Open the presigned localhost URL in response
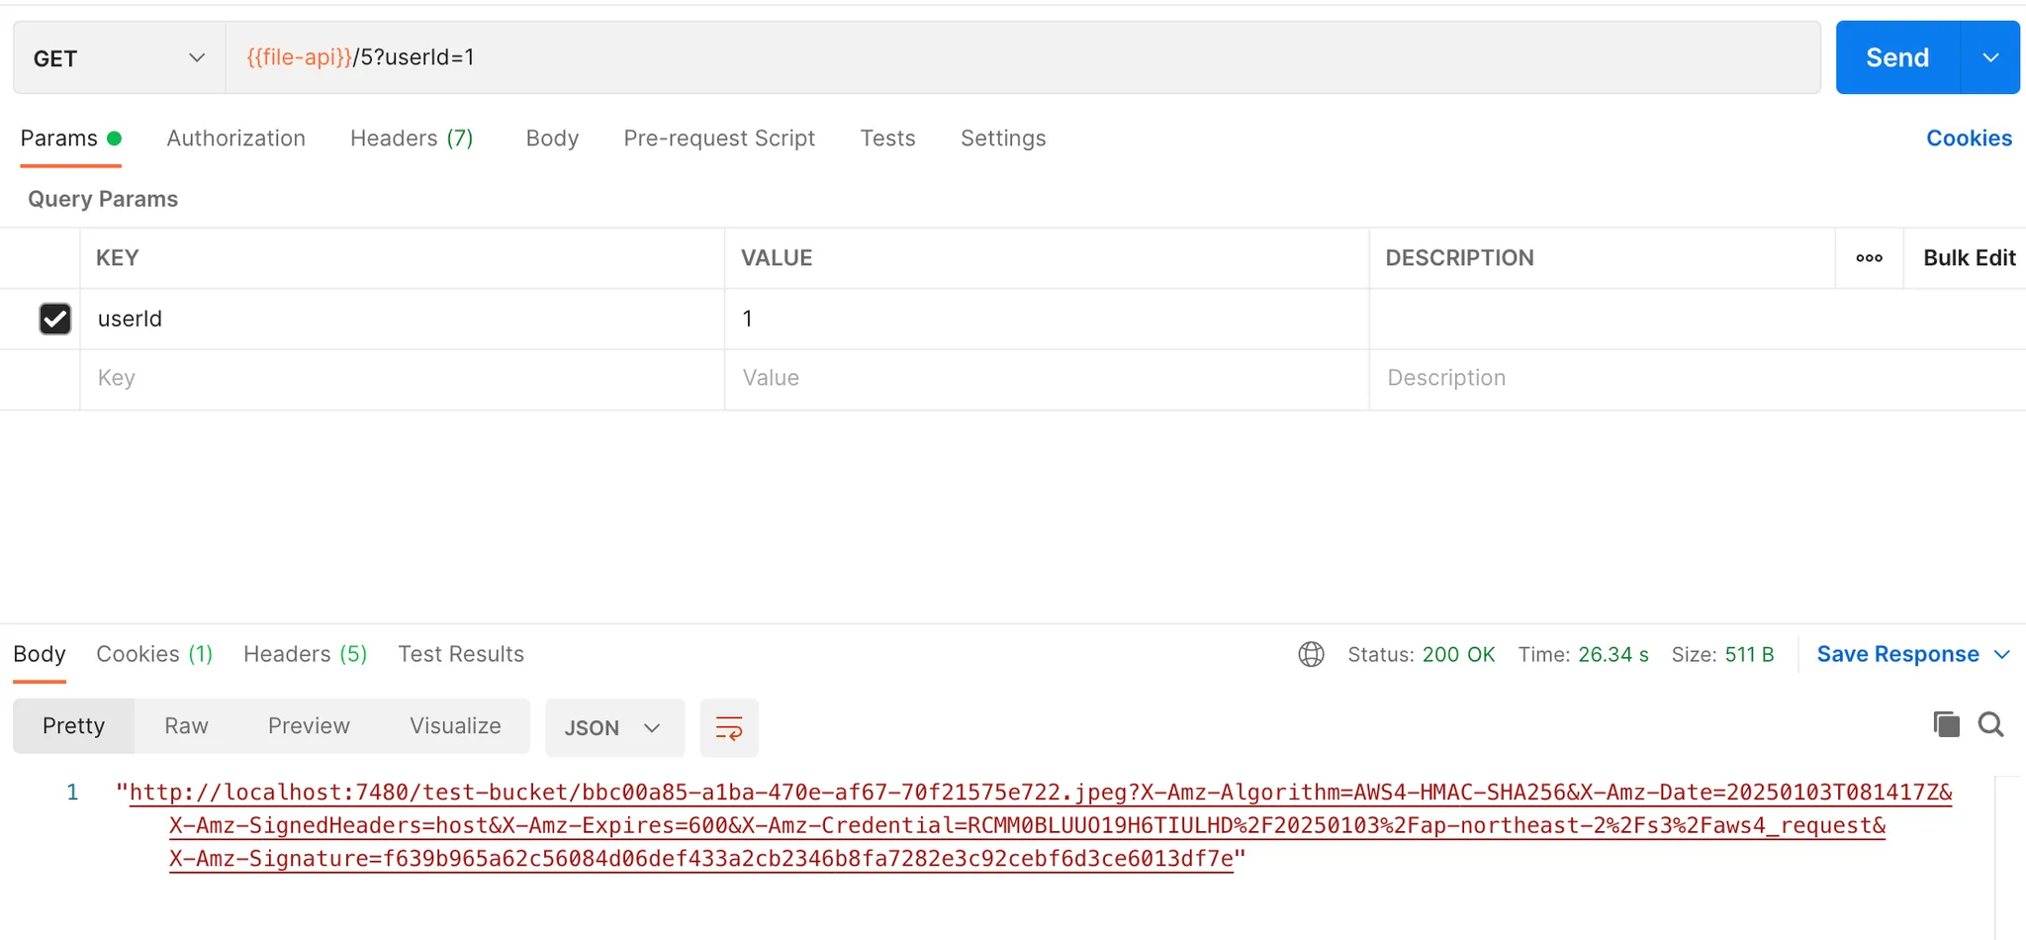This screenshot has width=2026, height=940. click(x=1039, y=825)
